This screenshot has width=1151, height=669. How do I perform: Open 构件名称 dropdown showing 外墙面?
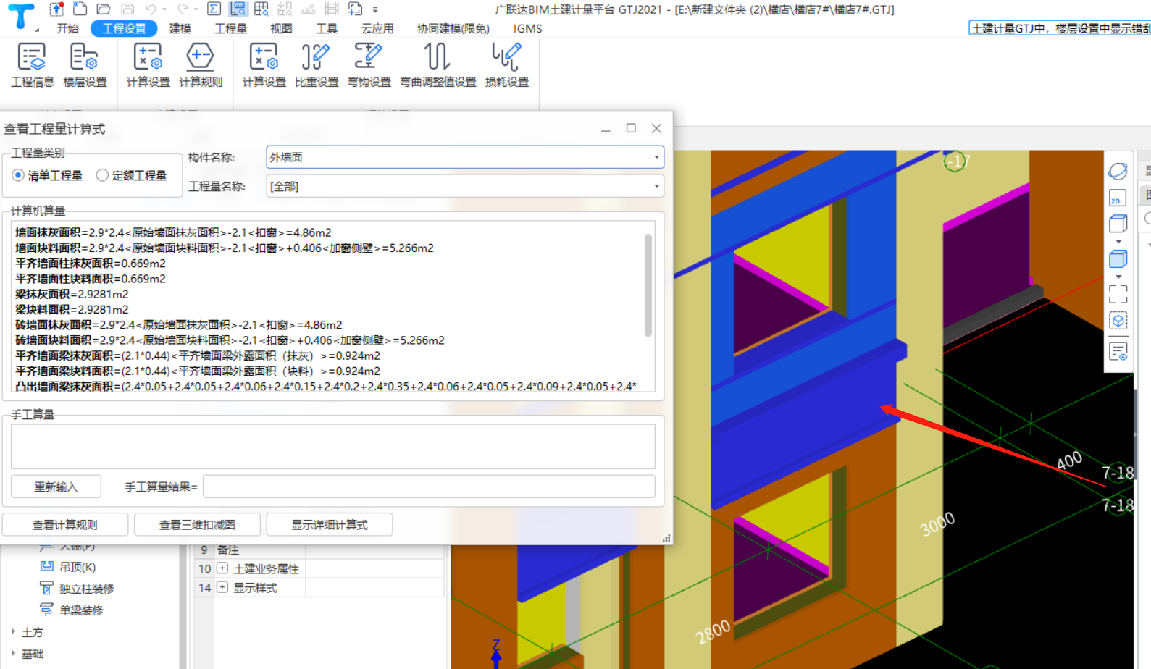pyautogui.click(x=465, y=157)
